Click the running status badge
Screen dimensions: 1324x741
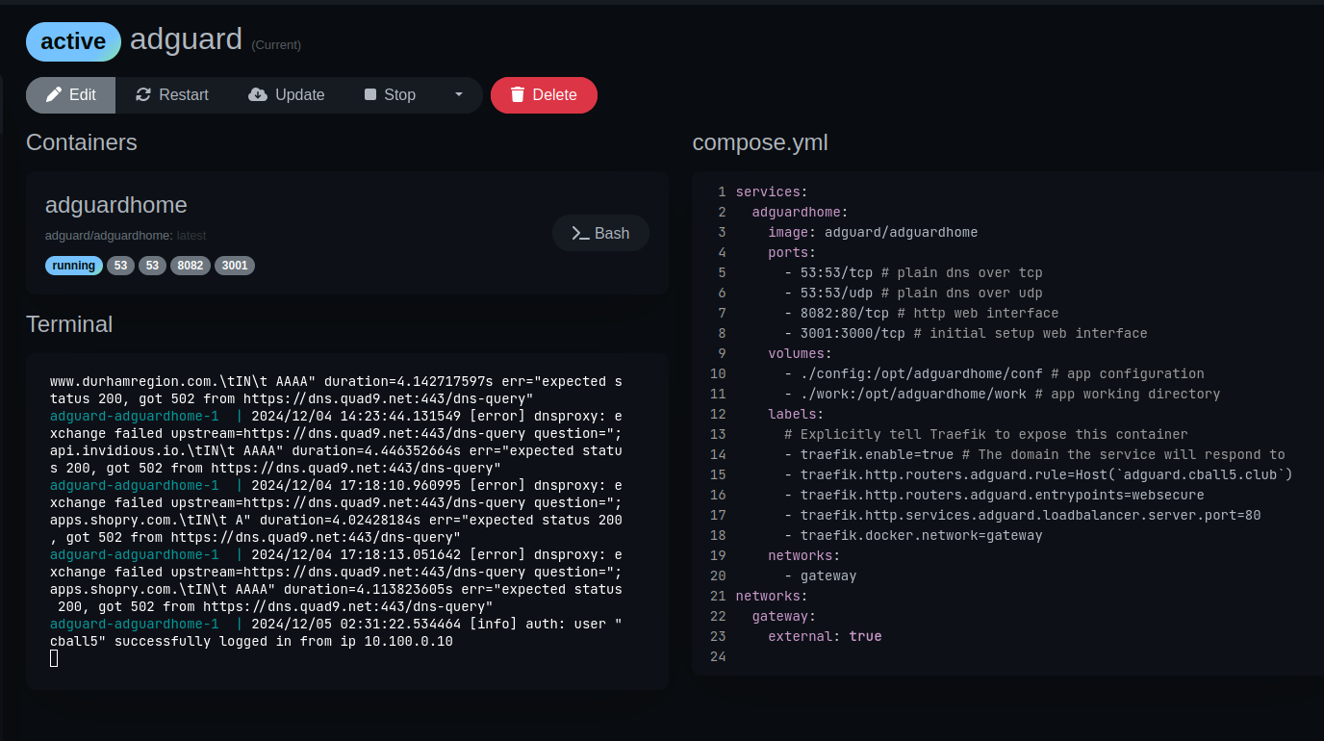tap(74, 266)
